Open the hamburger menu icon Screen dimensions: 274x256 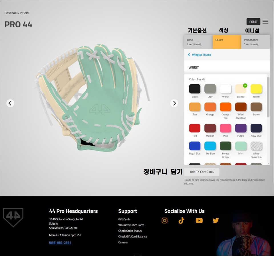coord(265,22)
